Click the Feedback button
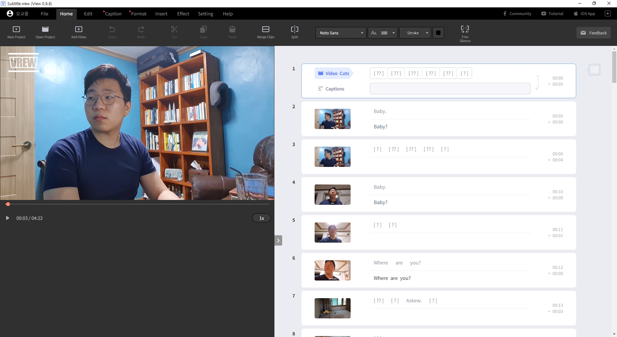The height and width of the screenshot is (337, 617). coord(594,33)
